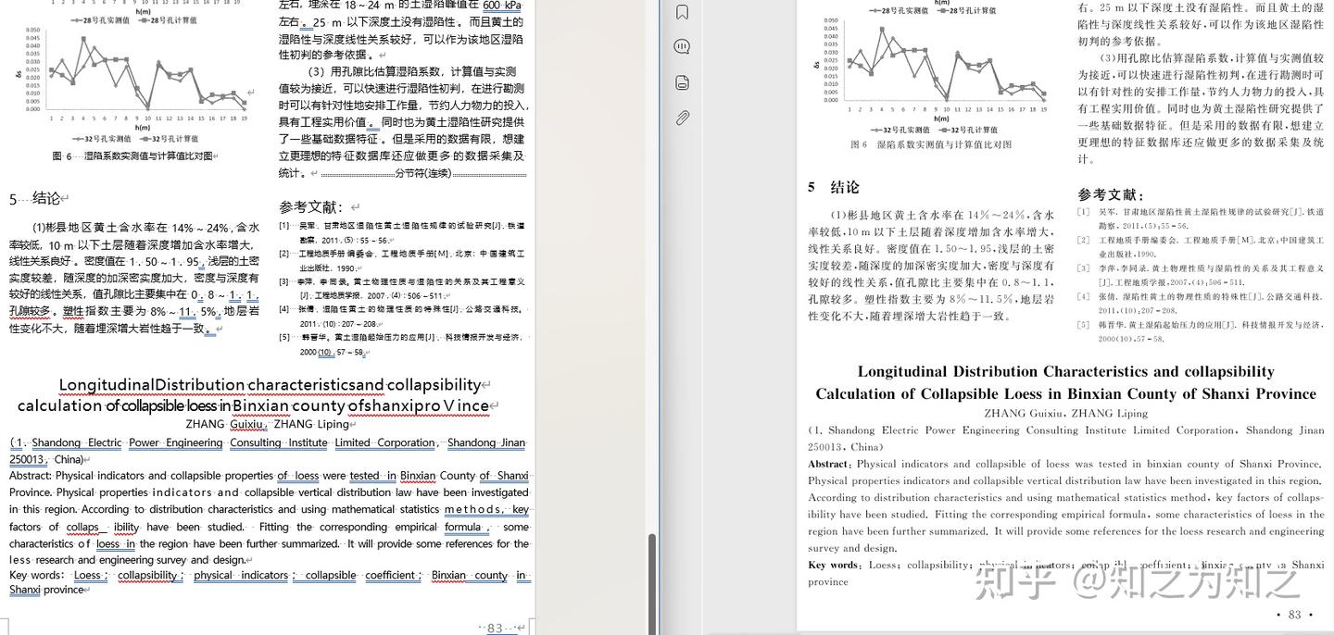This screenshot has height=635, width=1334.
Task: Click page number '• 83 •' in the PDF
Action: pyautogui.click(x=1294, y=615)
